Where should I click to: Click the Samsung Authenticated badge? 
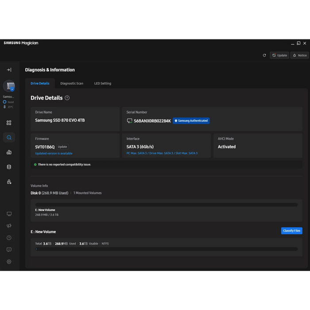(x=191, y=121)
